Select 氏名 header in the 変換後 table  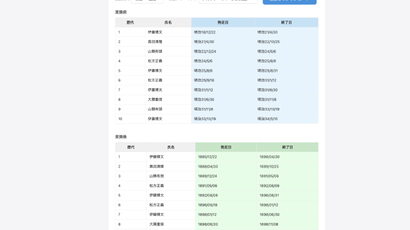click(x=171, y=147)
